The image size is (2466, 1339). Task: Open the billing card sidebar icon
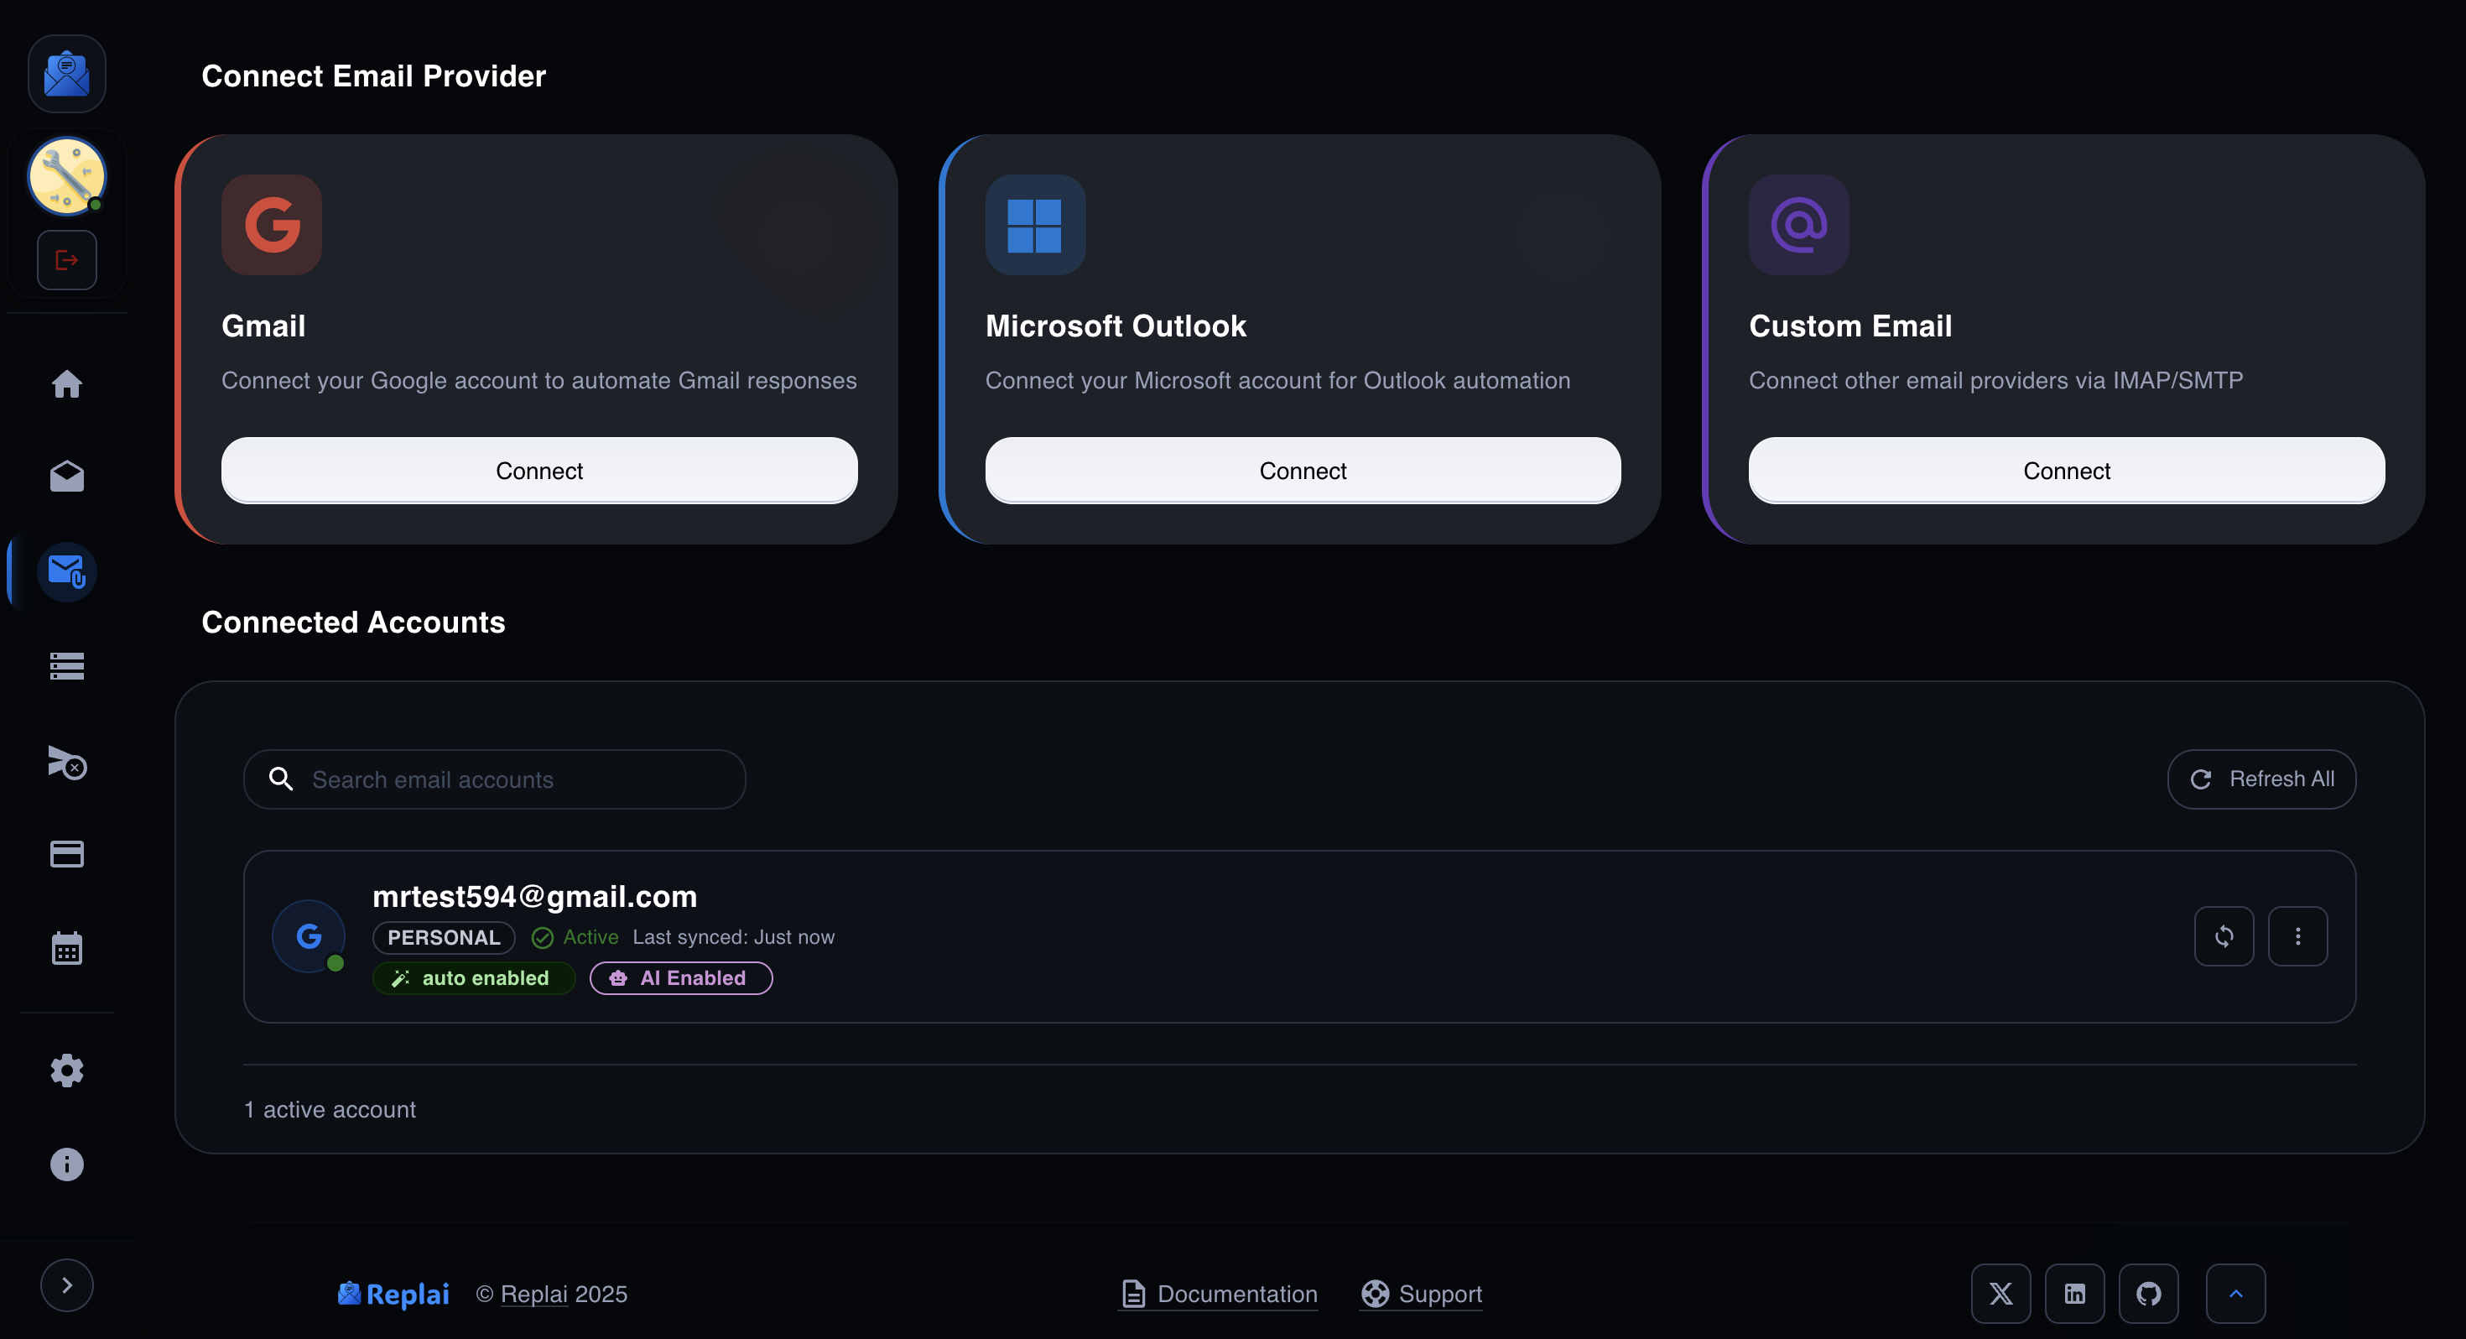(66, 853)
